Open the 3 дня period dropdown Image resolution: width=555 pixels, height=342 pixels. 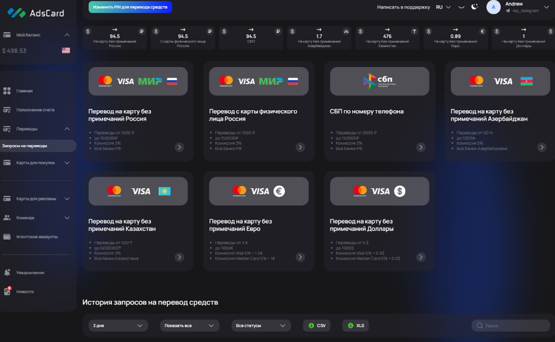pyautogui.click(x=118, y=325)
